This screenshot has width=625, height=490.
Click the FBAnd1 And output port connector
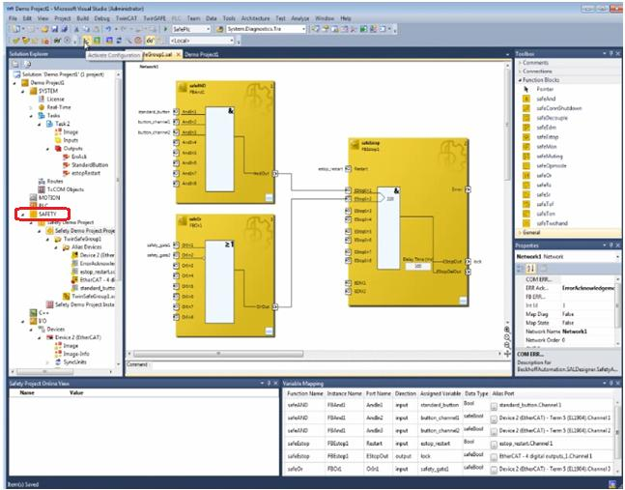(274, 173)
